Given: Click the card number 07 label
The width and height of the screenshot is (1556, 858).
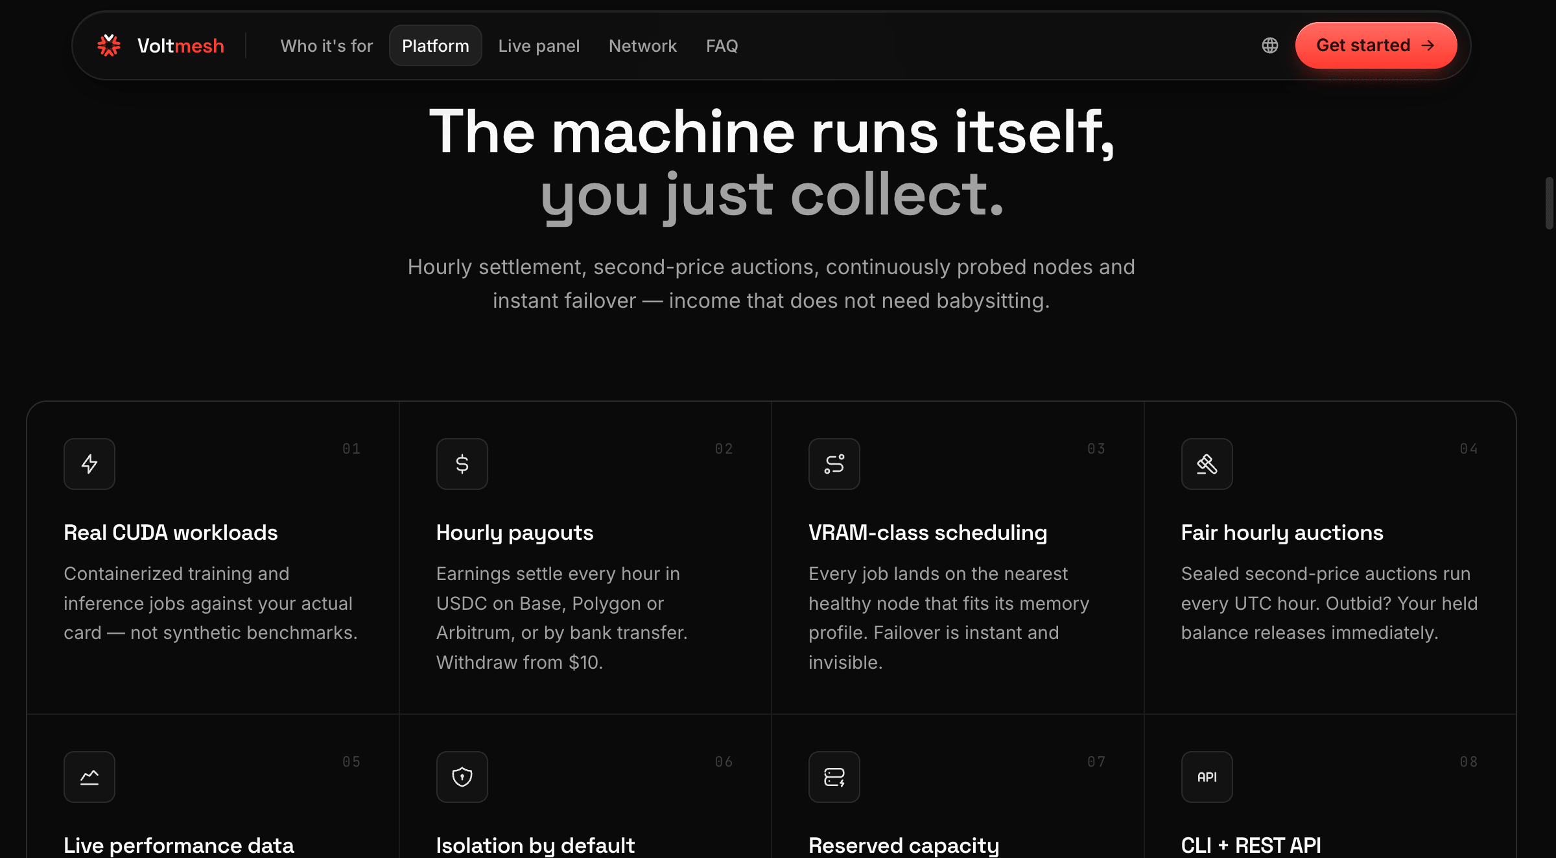Looking at the screenshot, I should point(1096,761).
